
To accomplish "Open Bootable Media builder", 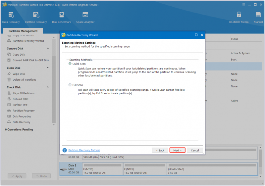I will pos(238,18).
